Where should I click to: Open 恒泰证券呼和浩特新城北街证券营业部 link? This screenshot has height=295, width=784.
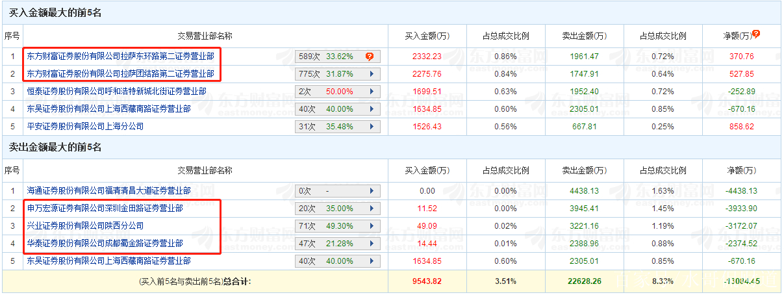(x=116, y=91)
